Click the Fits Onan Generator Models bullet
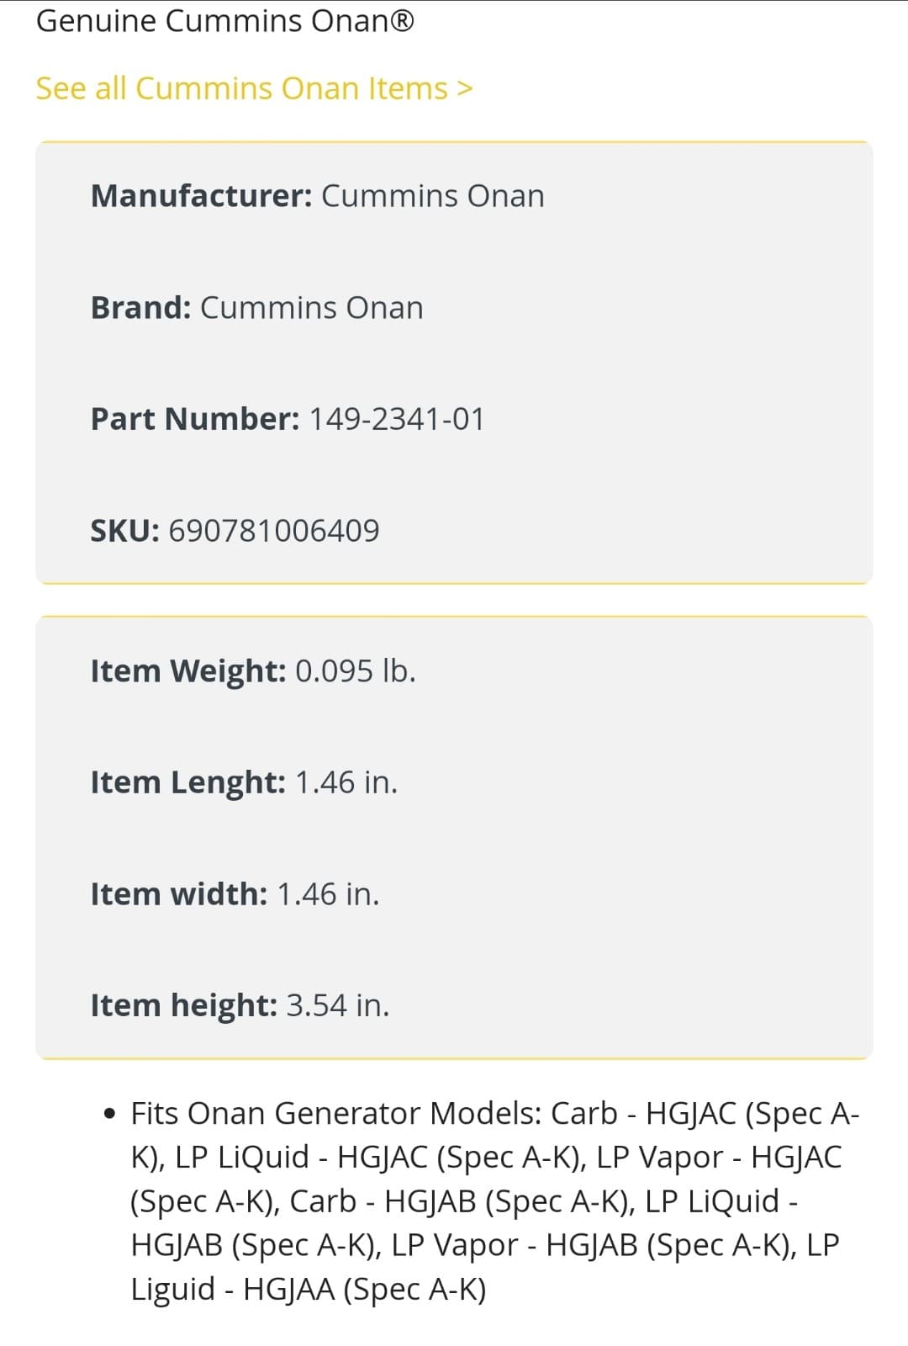 109,1113
